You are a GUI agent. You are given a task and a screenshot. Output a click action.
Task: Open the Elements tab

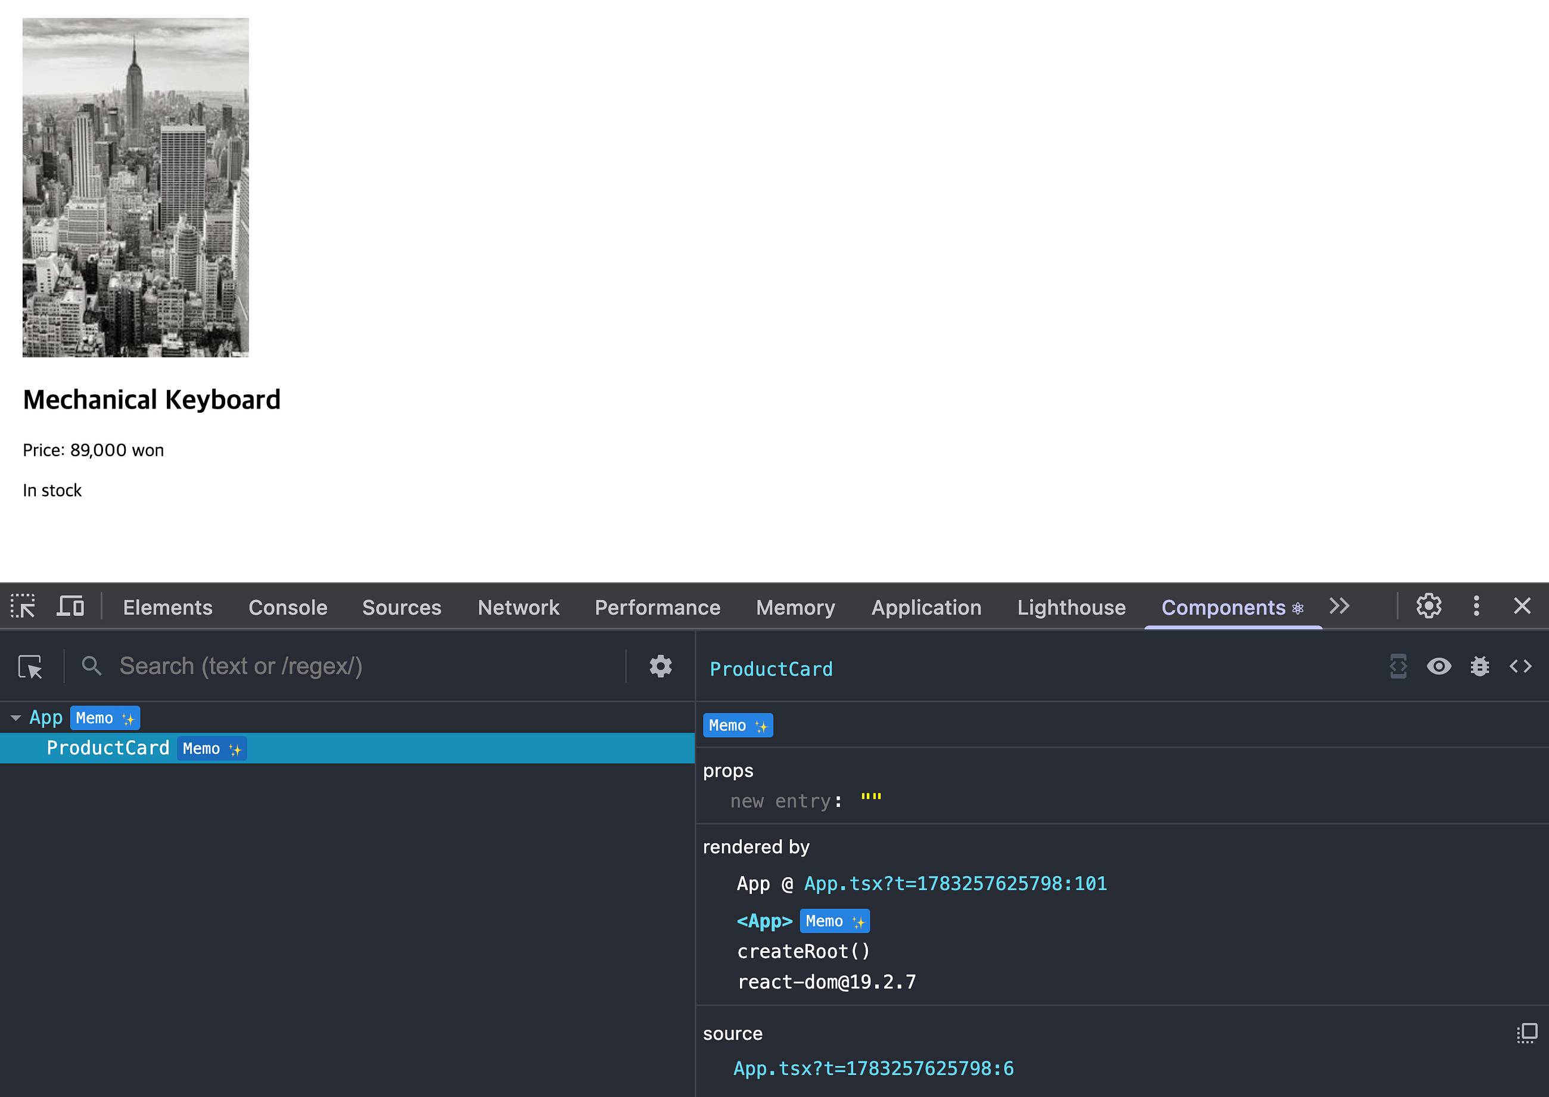click(x=167, y=607)
